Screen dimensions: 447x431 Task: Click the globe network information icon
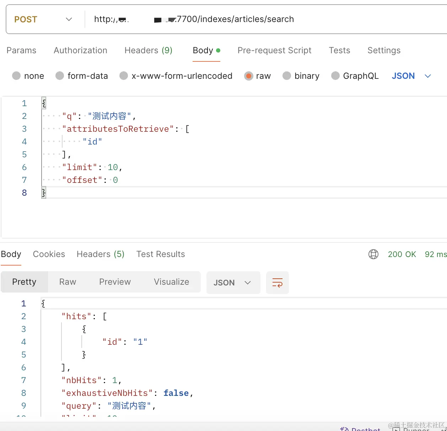coord(373,254)
